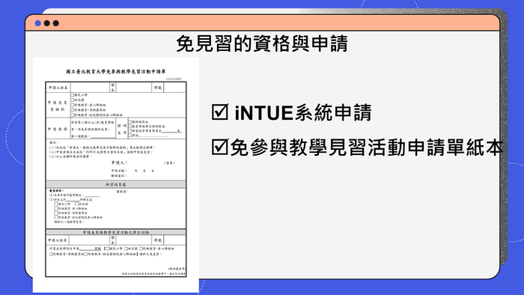Tick the checkmark beside iNTUE系統申請
The height and width of the screenshot is (295, 524).
click(220, 112)
